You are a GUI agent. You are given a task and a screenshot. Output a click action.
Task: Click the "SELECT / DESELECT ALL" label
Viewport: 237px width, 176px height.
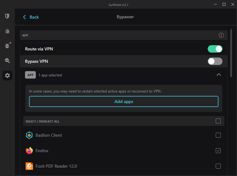(x=43, y=121)
